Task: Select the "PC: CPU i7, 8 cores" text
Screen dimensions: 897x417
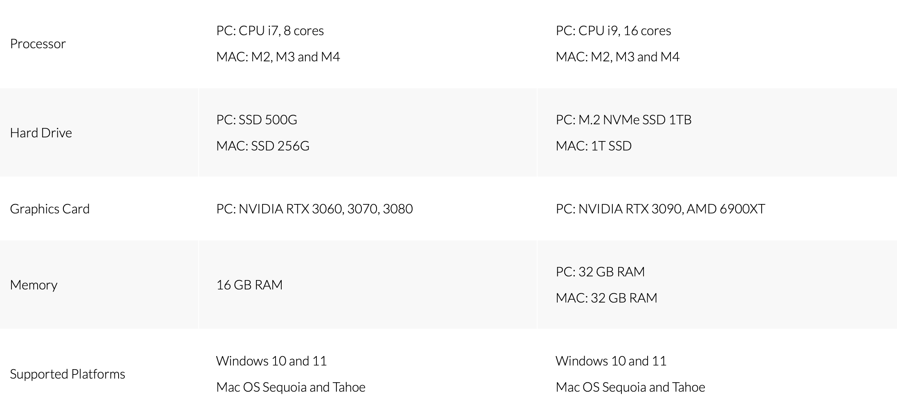Action: 270,31
